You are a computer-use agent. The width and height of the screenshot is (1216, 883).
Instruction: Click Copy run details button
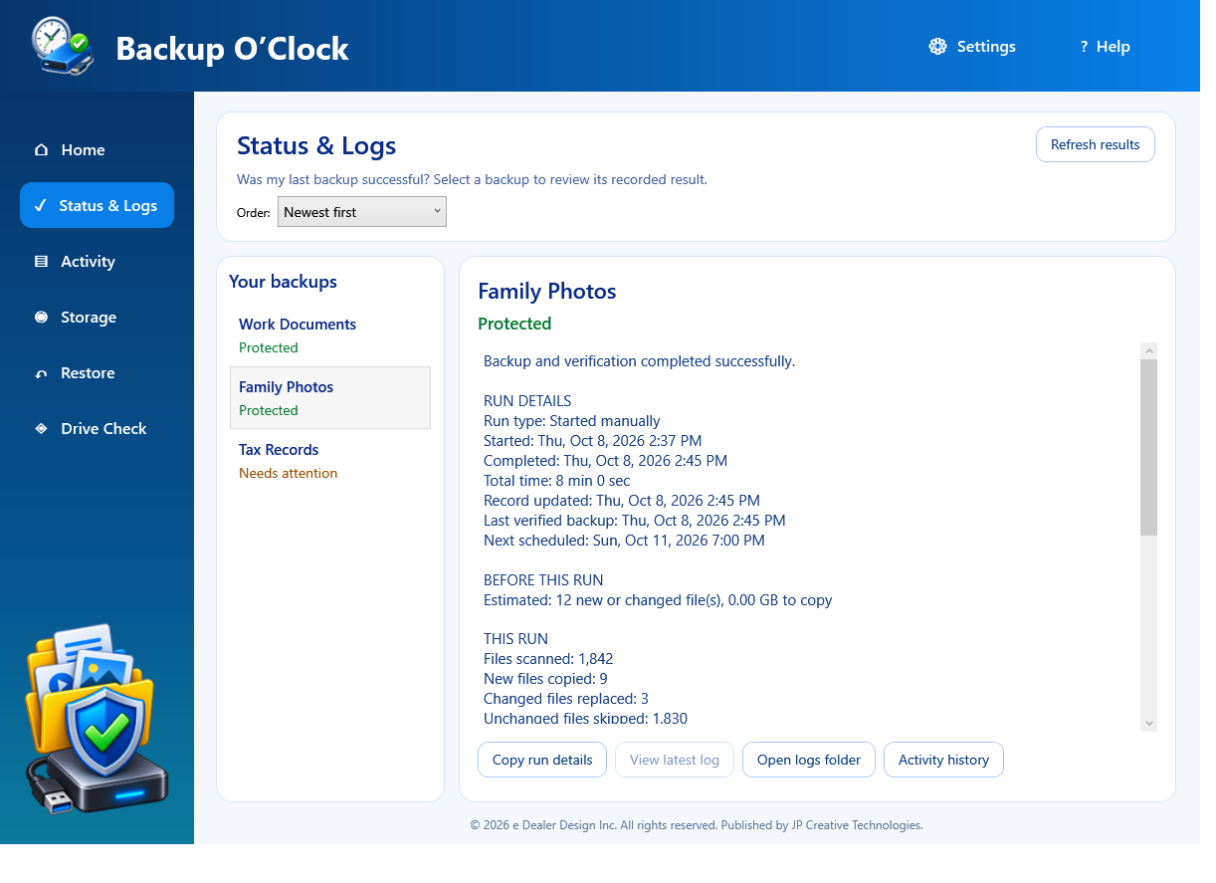click(x=542, y=760)
